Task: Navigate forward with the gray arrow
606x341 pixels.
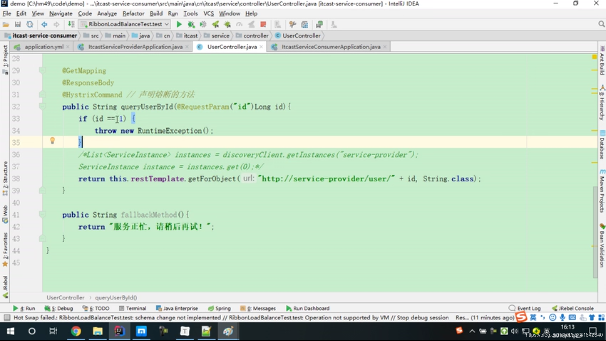Action: [56, 24]
